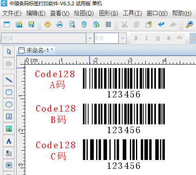Select the green picture tool
This screenshot has height=175, width=196.
point(9,129)
